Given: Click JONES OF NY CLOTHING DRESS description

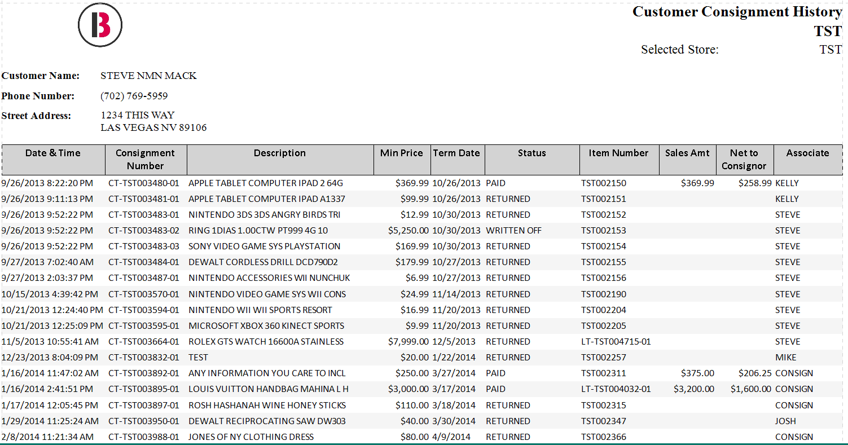Looking at the screenshot, I should tap(251, 437).
